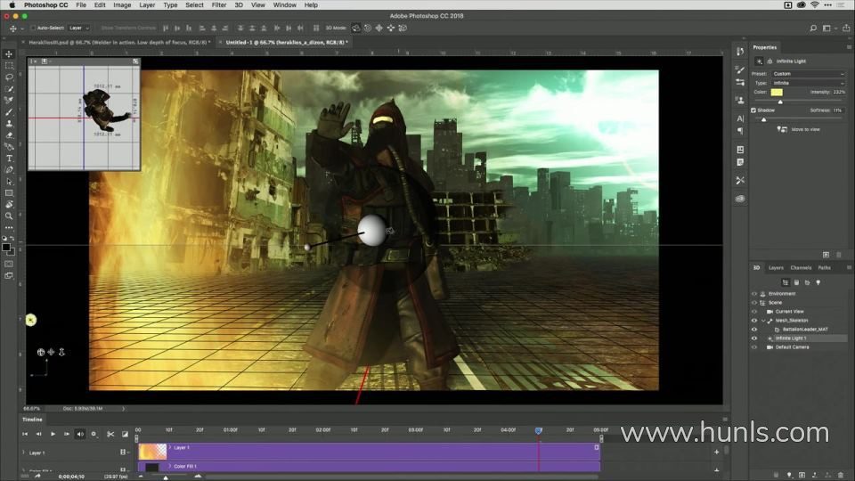Select the Rectangular Marquee tool
The image size is (855, 481).
(x=9, y=65)
